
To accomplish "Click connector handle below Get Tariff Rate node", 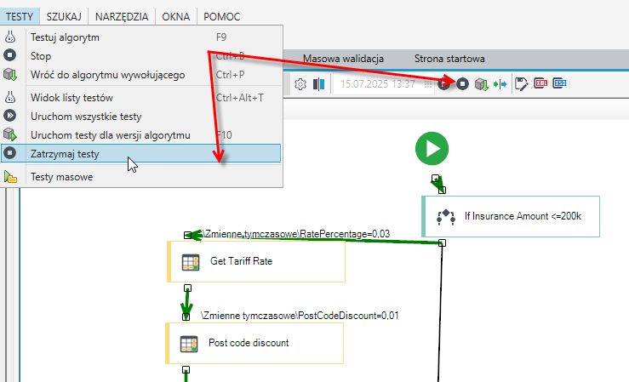I will point(187,288).
